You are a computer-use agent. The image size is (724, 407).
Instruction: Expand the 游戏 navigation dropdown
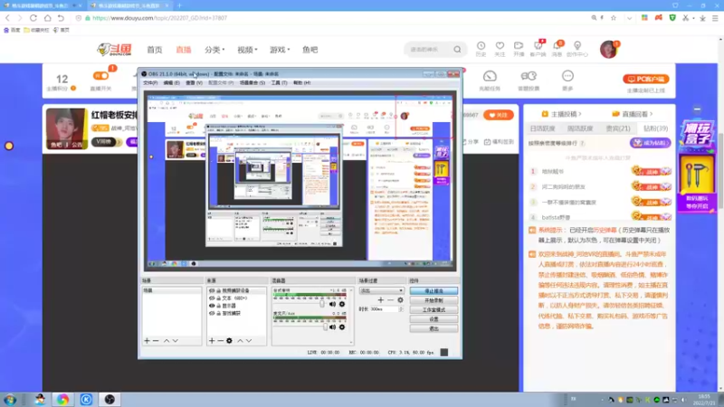click(280, 50)
